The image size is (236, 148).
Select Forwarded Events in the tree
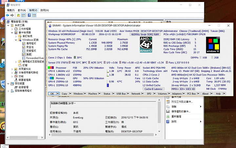coord(35,58)
